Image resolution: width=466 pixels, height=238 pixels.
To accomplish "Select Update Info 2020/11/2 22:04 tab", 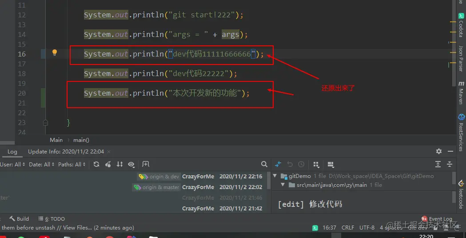I will 66,151.
